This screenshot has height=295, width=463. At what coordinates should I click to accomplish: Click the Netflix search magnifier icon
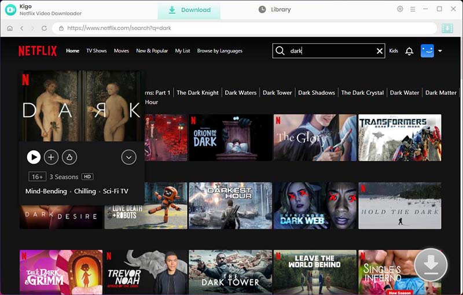pyautogui.click(x=280, y=51)
